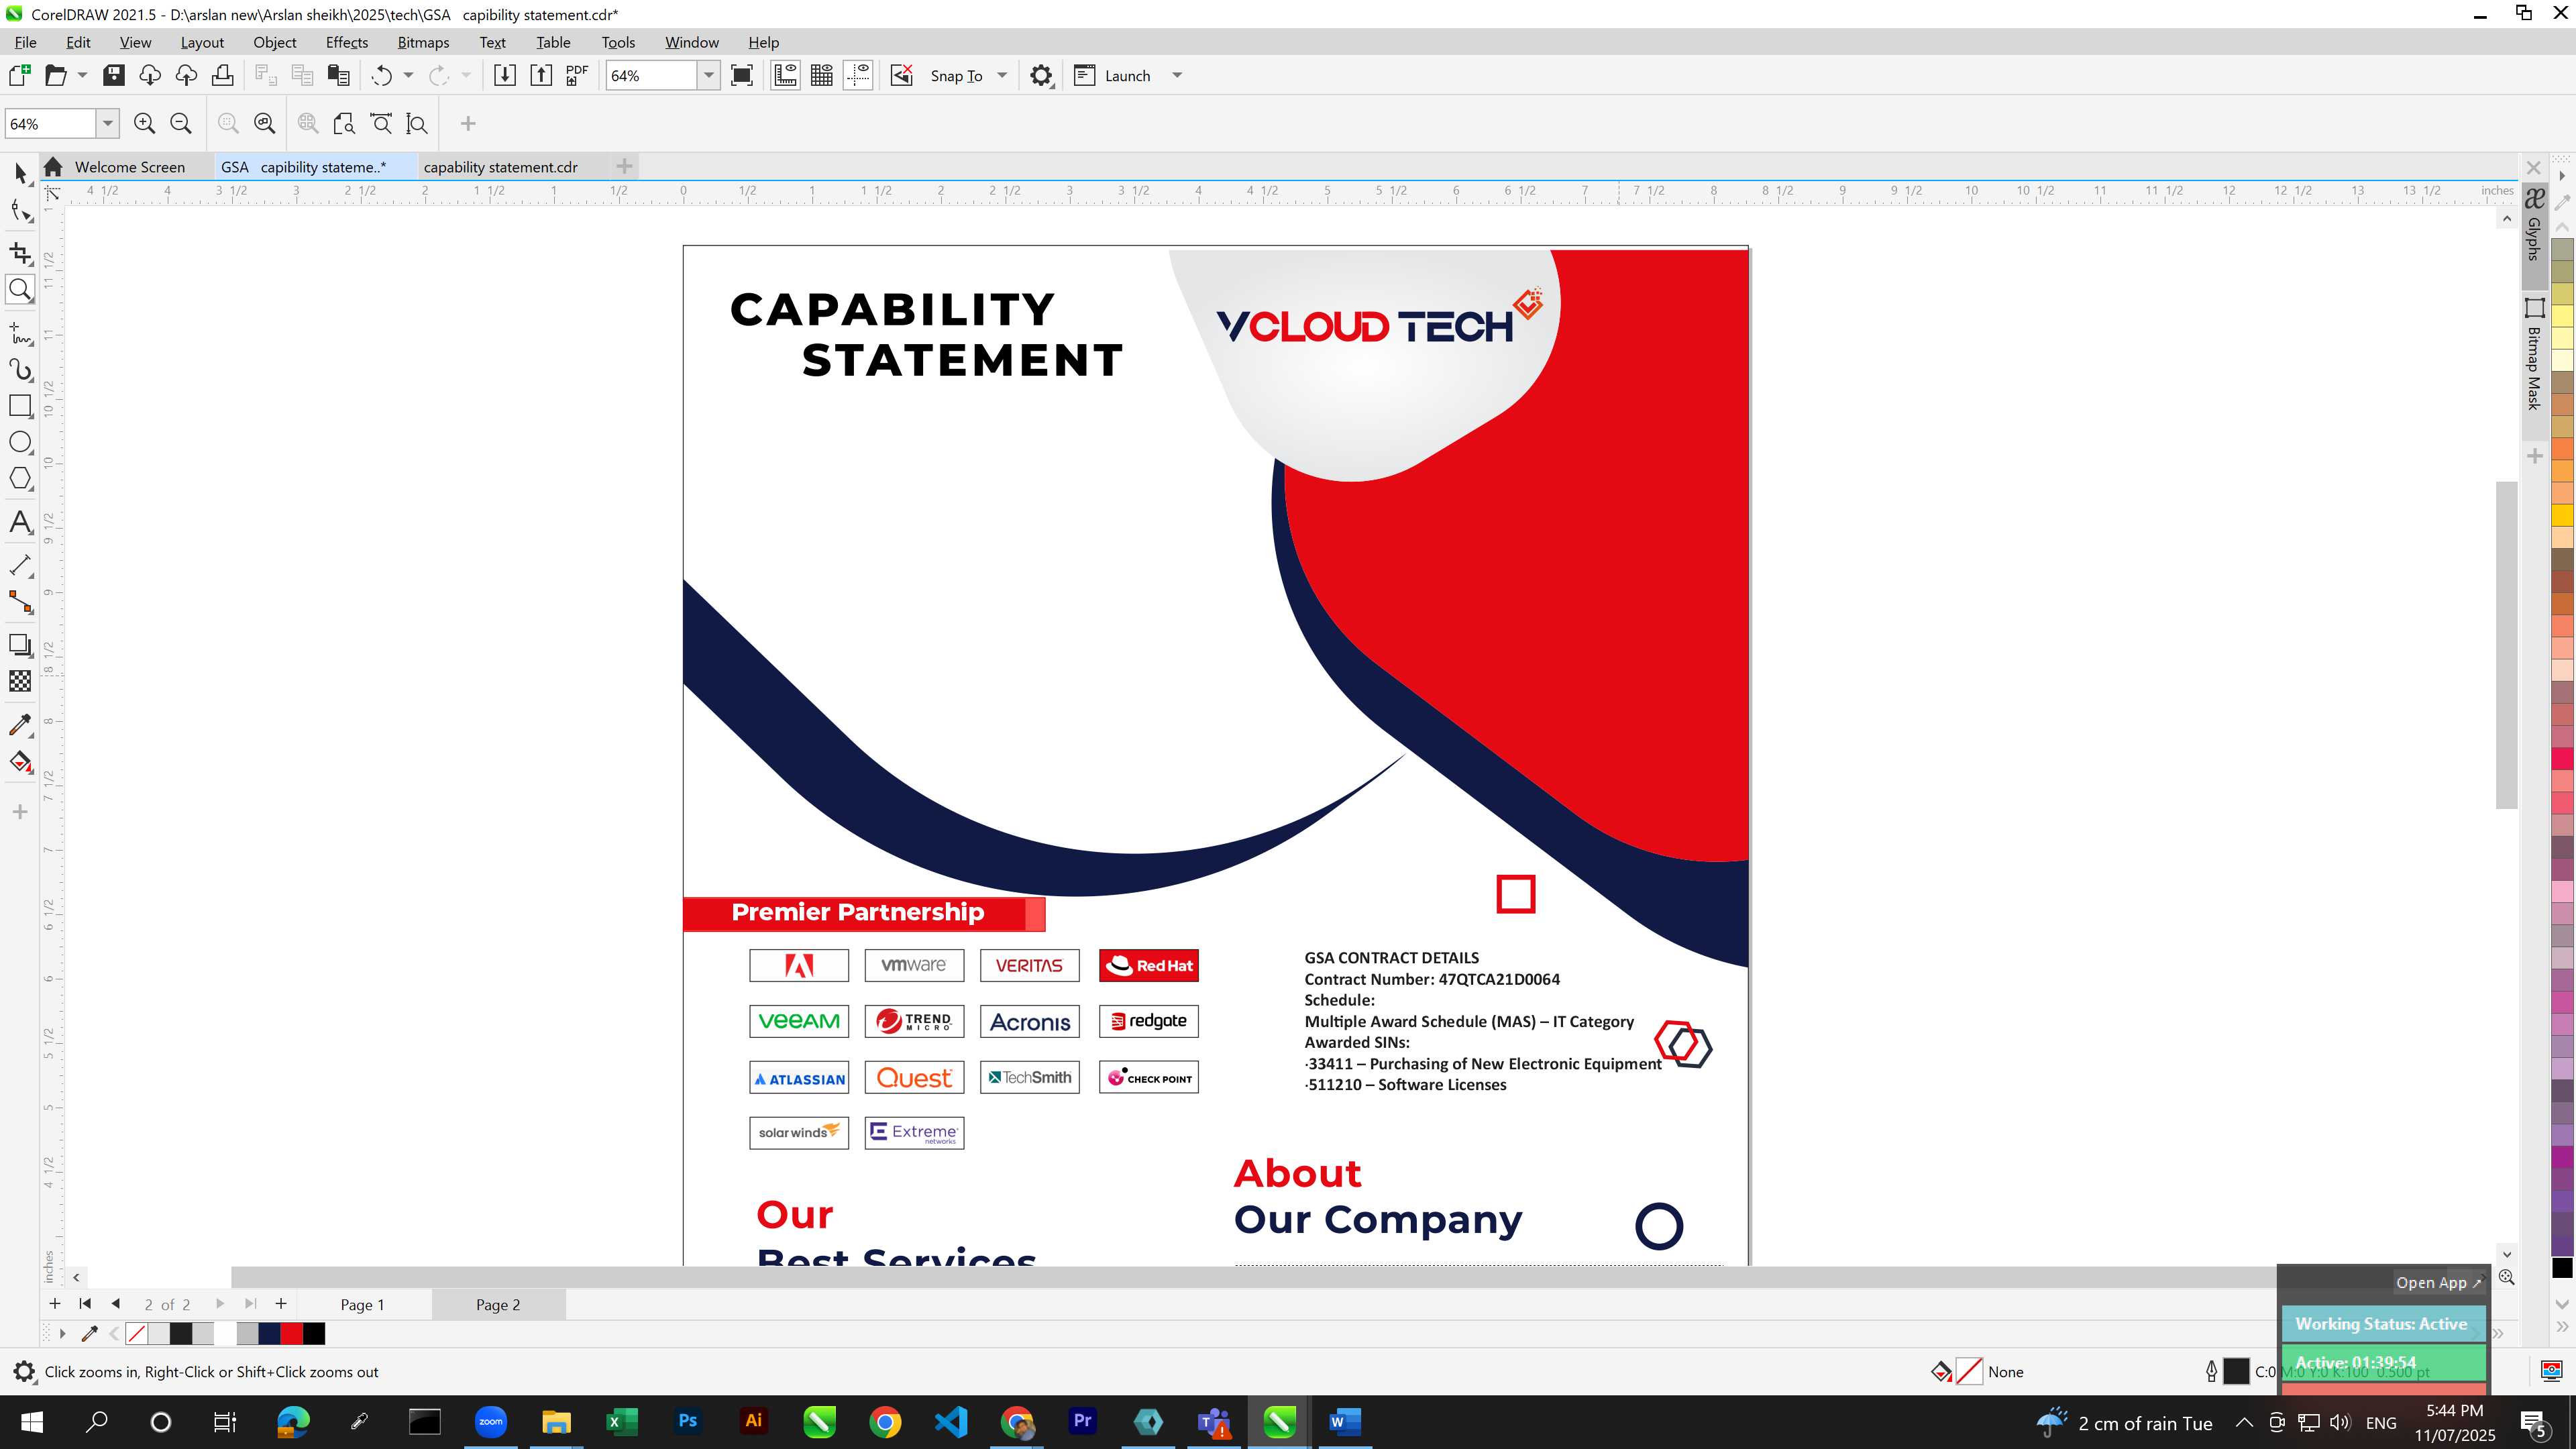Click Publish to PDF icon
This screenshot has width=2576, height=1449.
point(577,76)
